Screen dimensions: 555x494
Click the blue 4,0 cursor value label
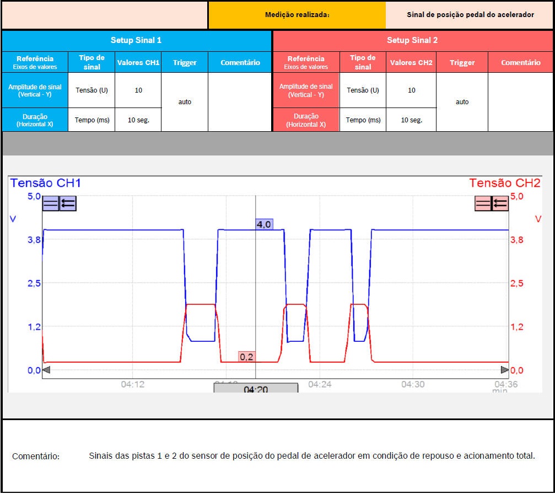[264, 224]
